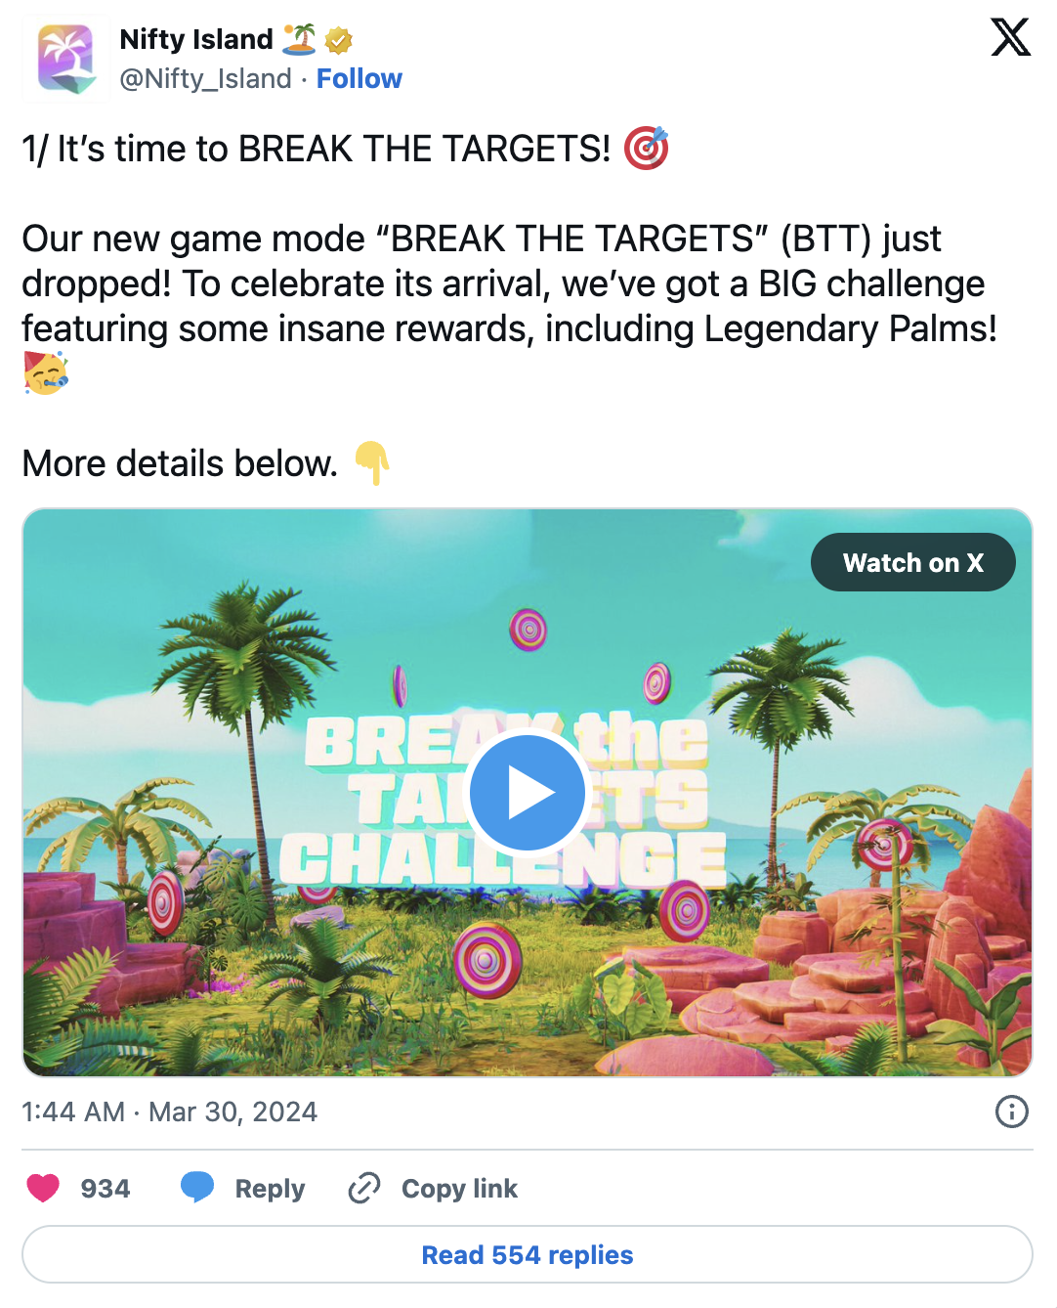Viewport: 1057px width, 1308px height.
Task: Click the info icon beside the timestamp
Action: (x=1011, y=1112)
